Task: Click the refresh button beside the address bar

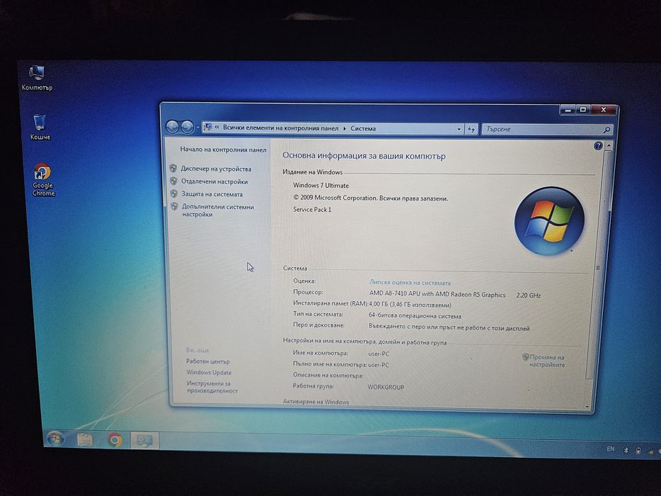Action: click(471, 129)
